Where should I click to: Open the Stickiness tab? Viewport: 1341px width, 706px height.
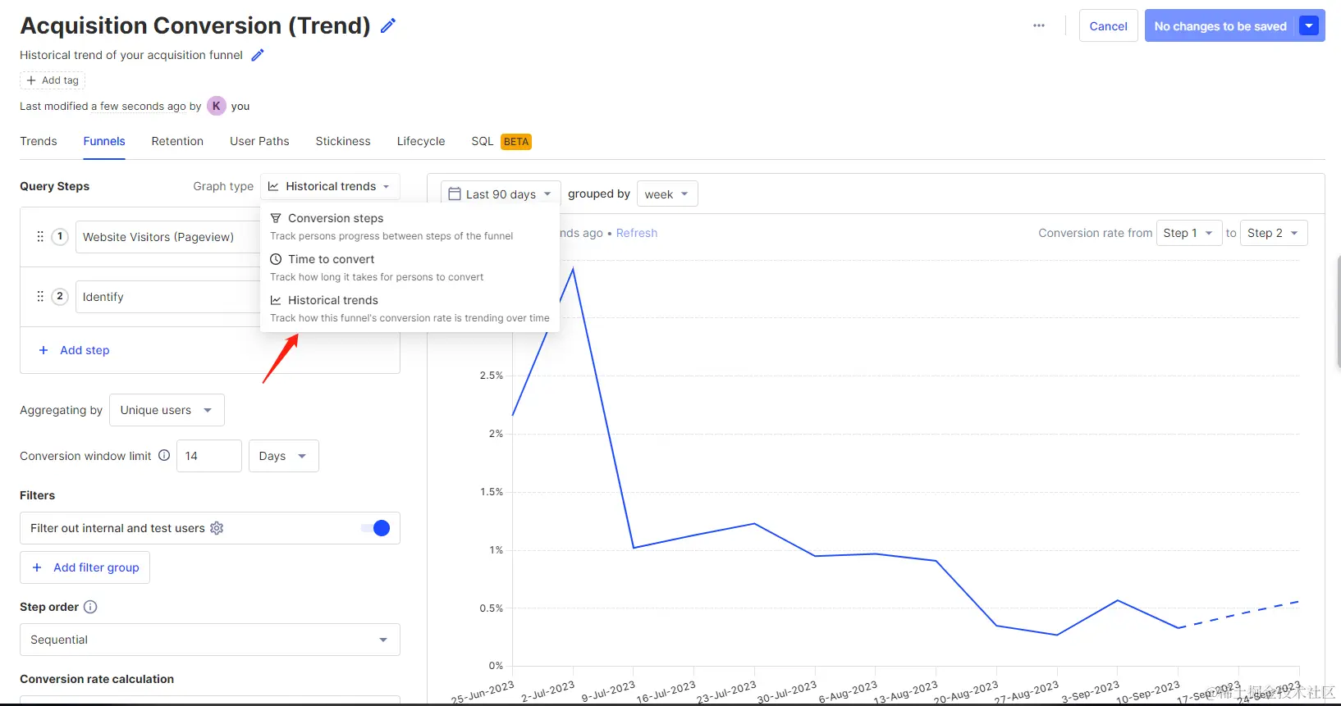(x=343, y=141)
